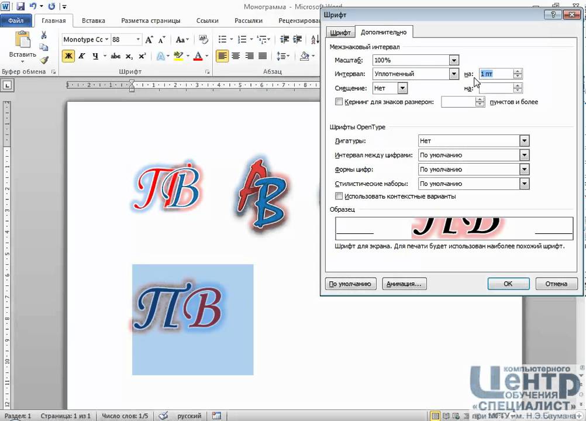
Task: Increase font size with grow icon
Action: pos(149,40)
